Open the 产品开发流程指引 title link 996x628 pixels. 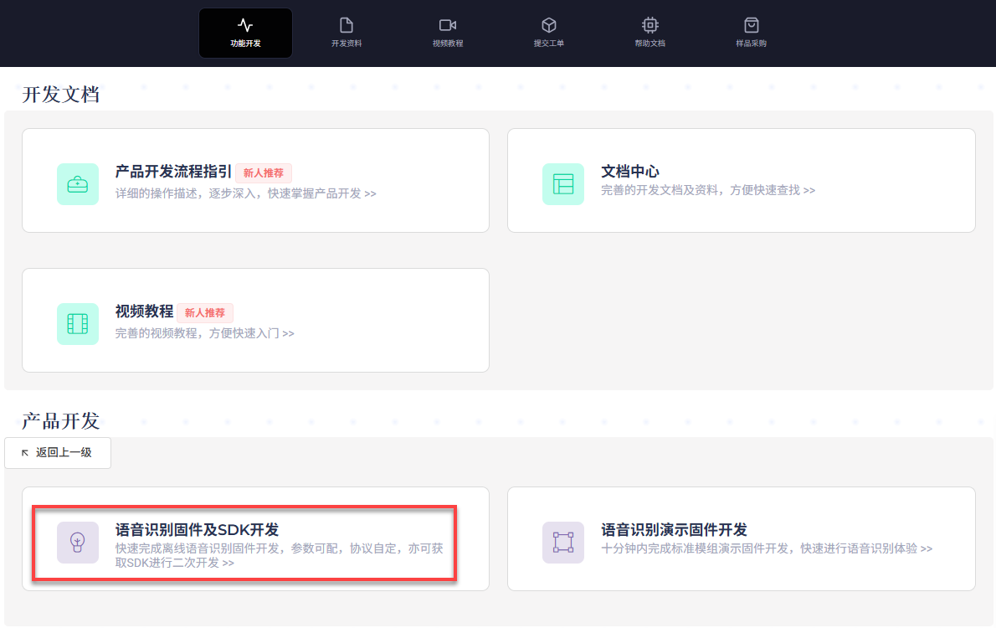coord(173,172)
